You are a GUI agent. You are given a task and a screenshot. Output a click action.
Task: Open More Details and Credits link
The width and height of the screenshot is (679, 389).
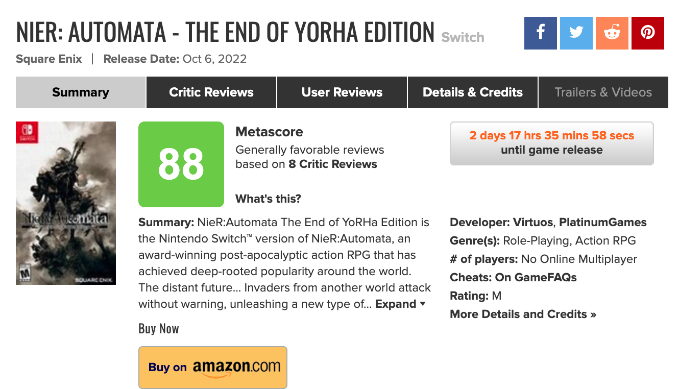coord(523,314)
